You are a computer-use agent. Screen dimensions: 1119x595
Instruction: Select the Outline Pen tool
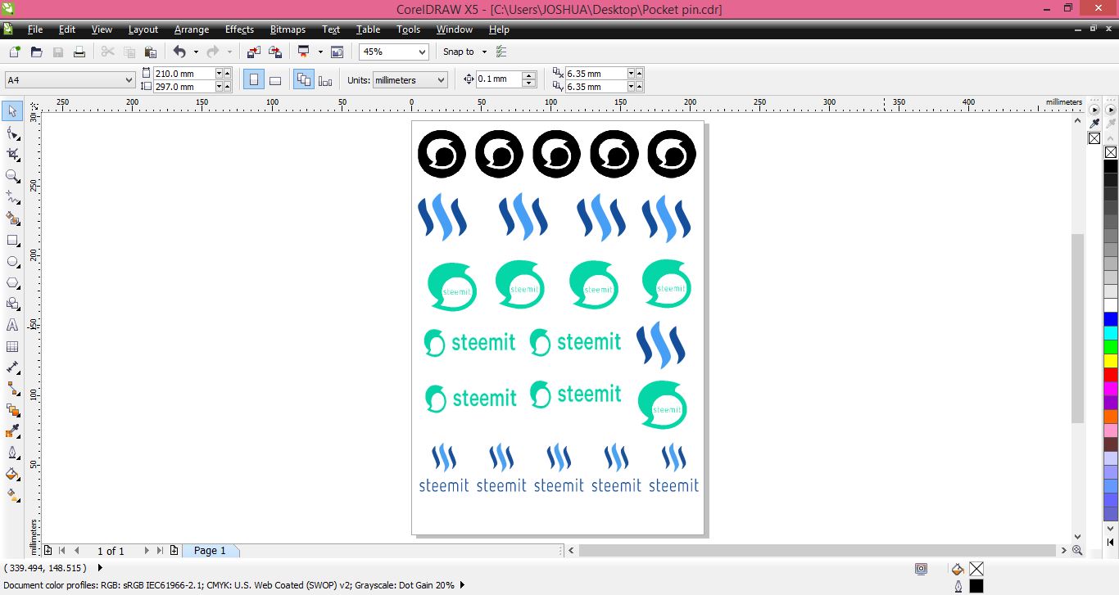(x=12, y=453)
